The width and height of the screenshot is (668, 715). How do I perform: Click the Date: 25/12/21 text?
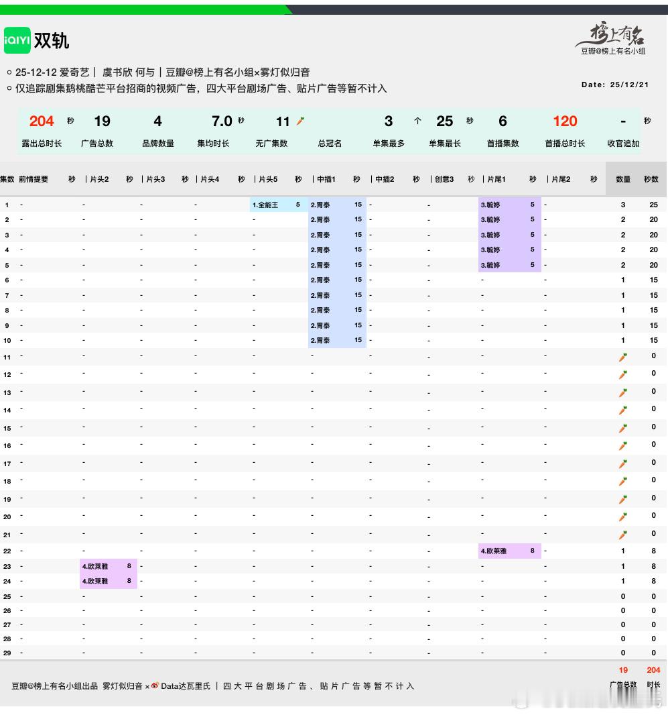pos(614,85)
